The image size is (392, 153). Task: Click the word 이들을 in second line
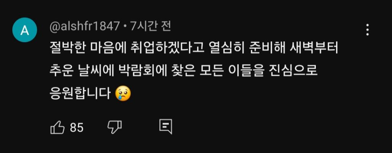tap(245, 71)
